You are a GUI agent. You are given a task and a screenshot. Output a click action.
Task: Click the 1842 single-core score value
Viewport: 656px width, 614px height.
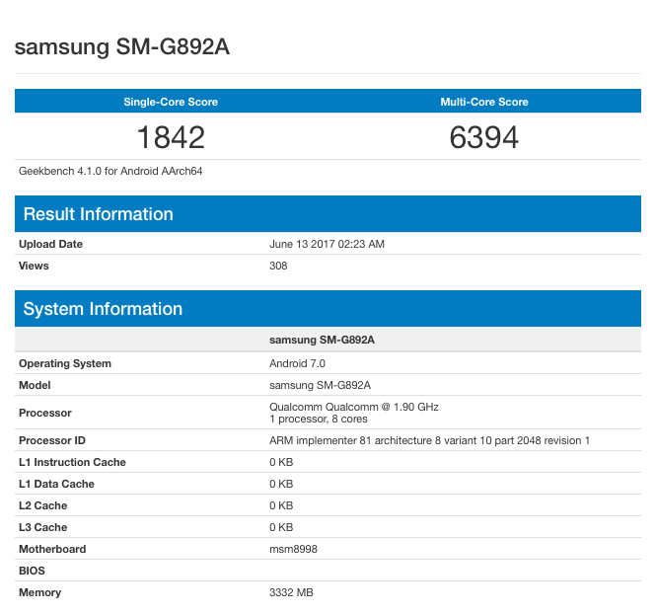(x=171, y=136)
